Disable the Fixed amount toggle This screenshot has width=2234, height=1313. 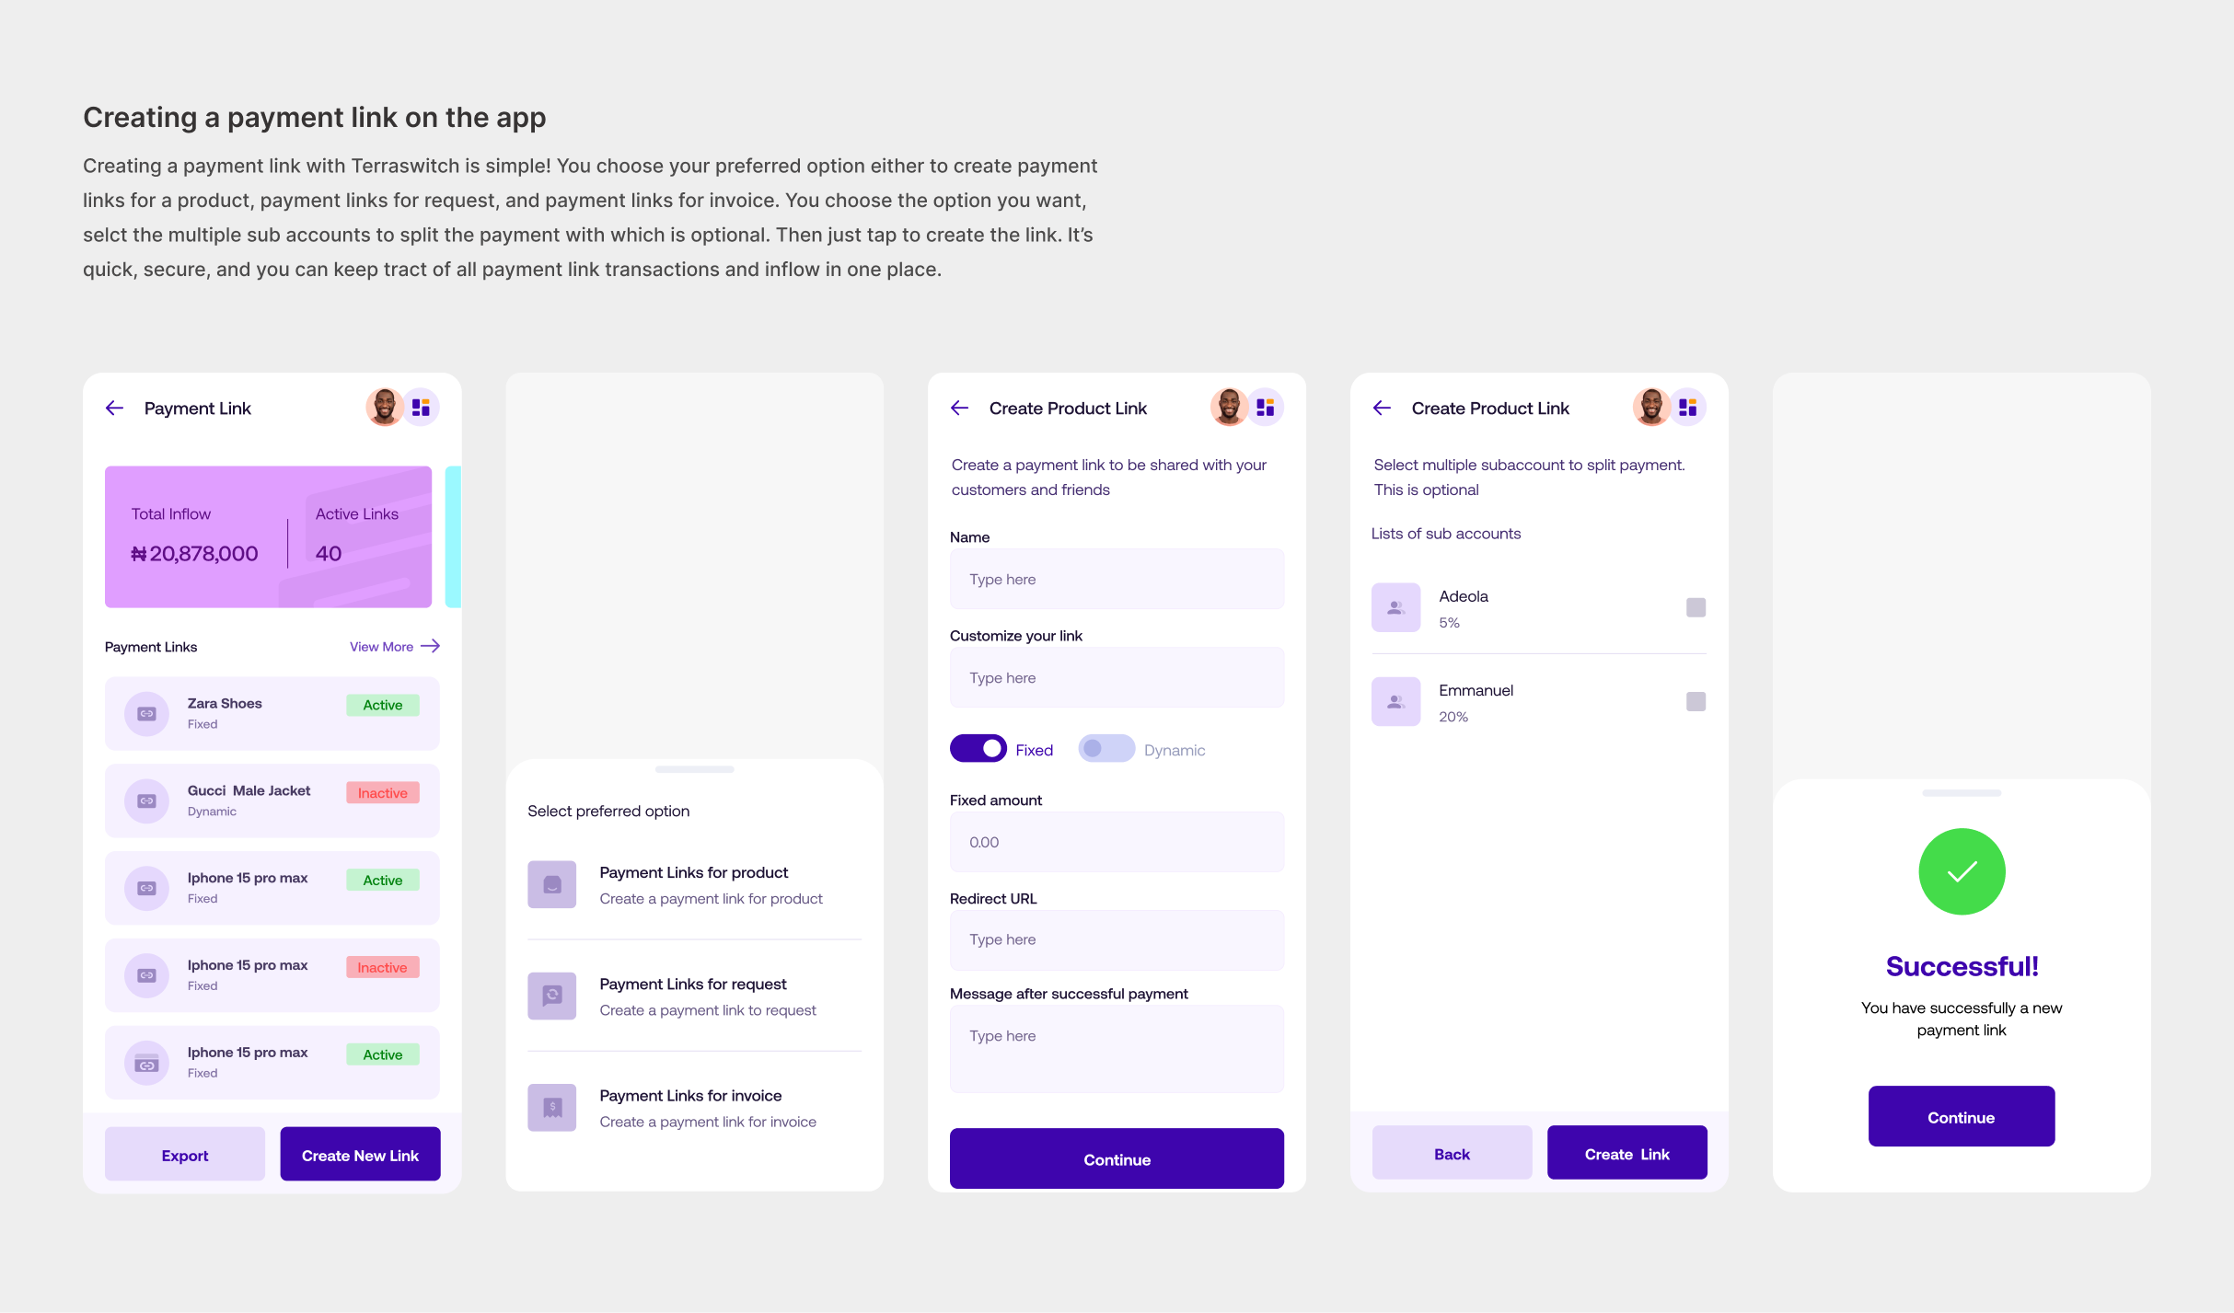(978, 749)
